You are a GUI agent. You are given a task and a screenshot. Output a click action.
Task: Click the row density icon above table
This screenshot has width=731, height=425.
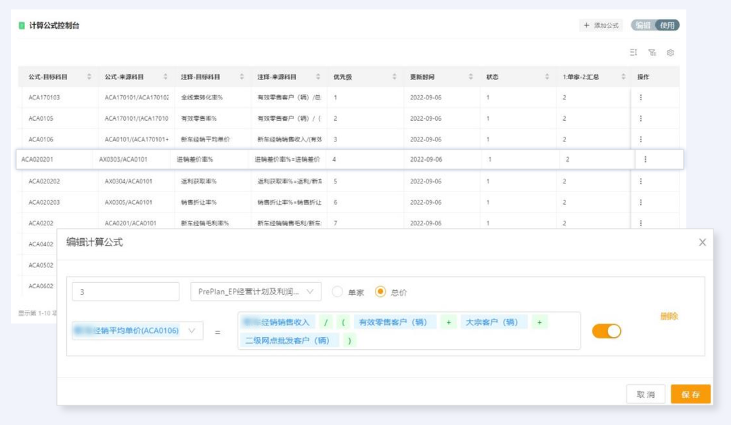(x=634, y=53)
